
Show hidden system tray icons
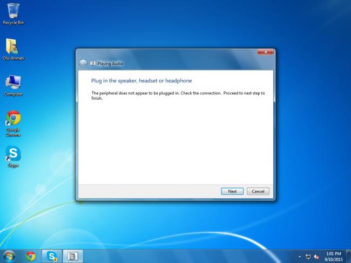pyautogui.click(x=300, y=257)
